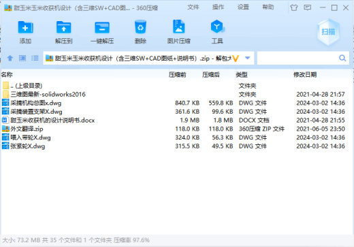Select the file 喂入带轮X.dwg
This screenshot has width=354, height=247.
pos(176,137)
